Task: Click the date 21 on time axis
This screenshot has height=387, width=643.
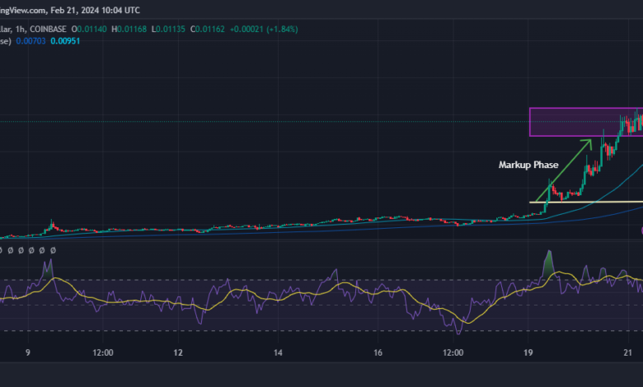Action: click(x=627, y=352)
